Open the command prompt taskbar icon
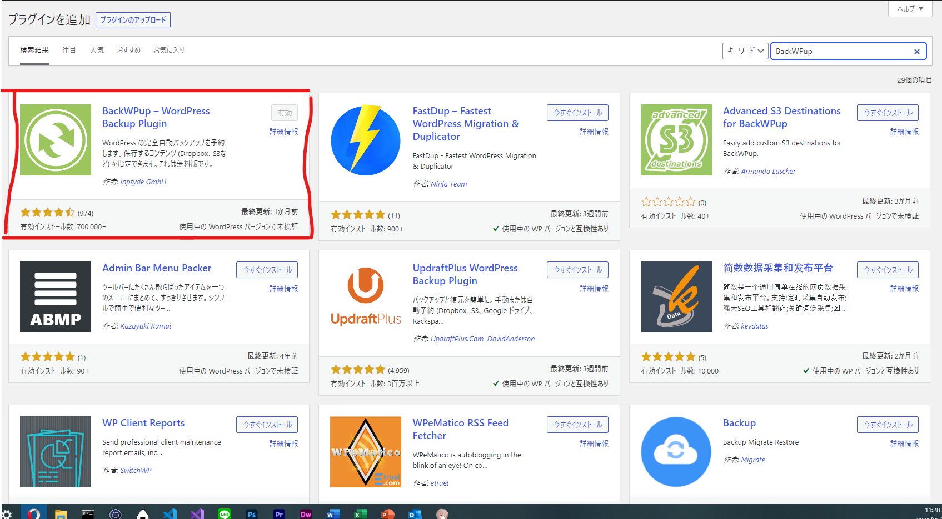Image resolution: width=942 pixels, height=519 pixels. 88,514
